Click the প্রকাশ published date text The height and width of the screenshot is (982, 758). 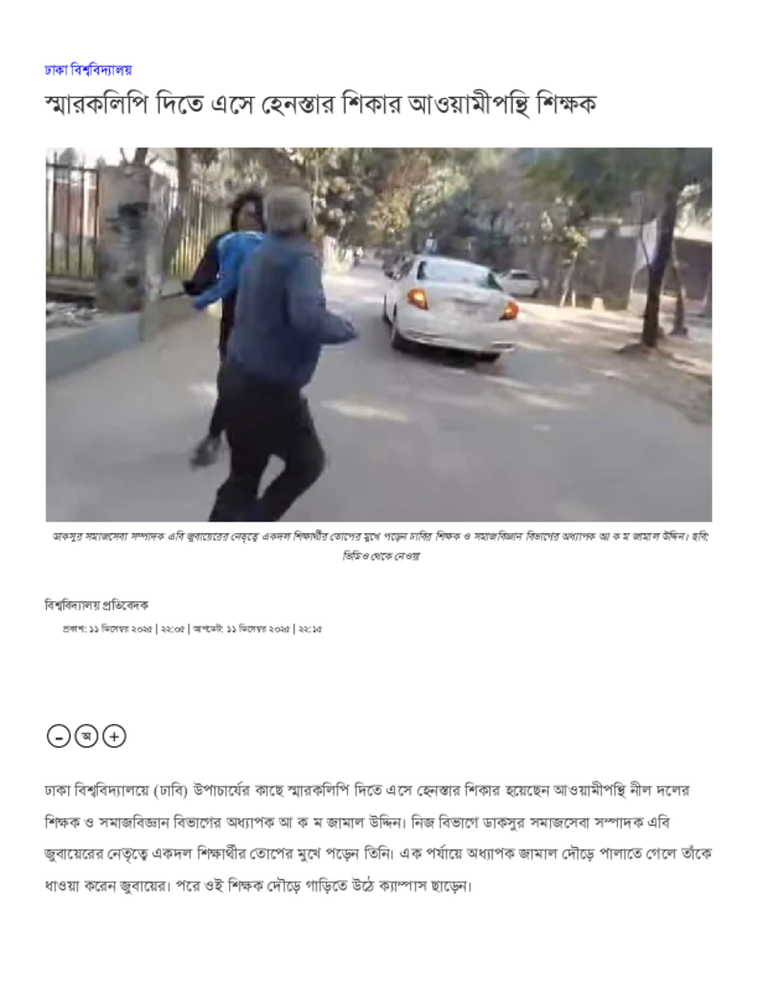coord(124,629)
